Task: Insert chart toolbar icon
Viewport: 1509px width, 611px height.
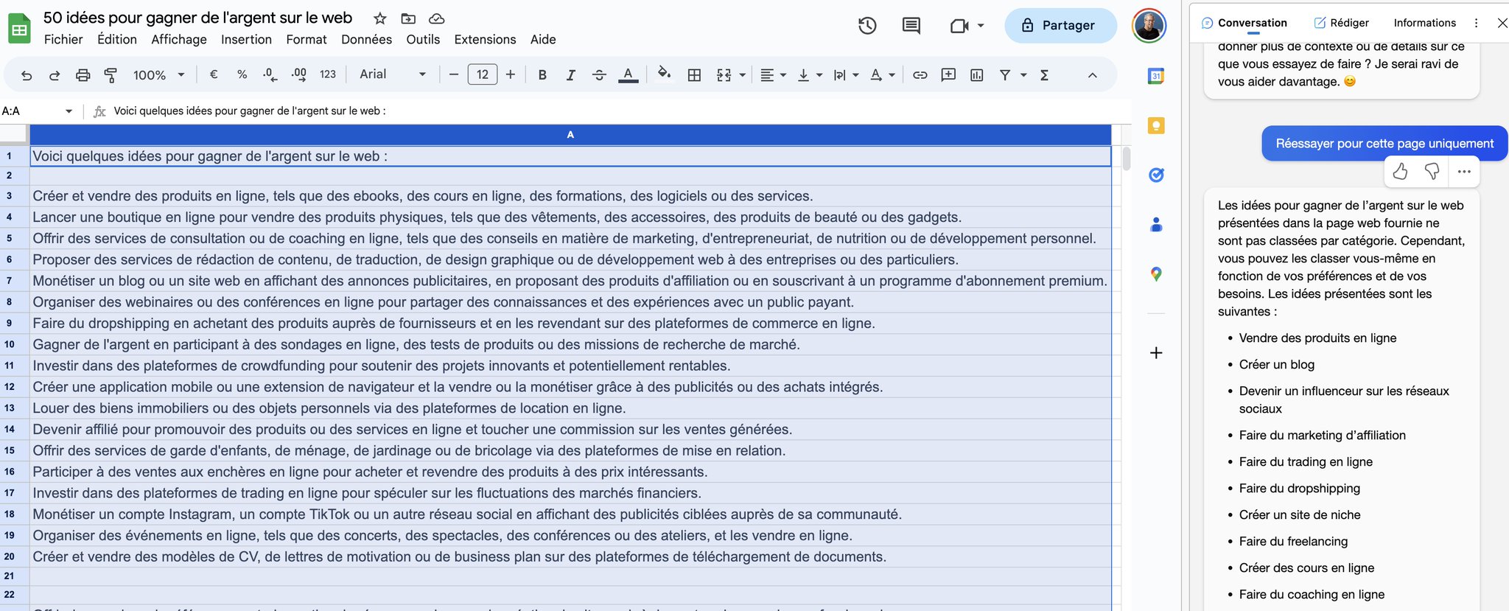Action: 977,74
